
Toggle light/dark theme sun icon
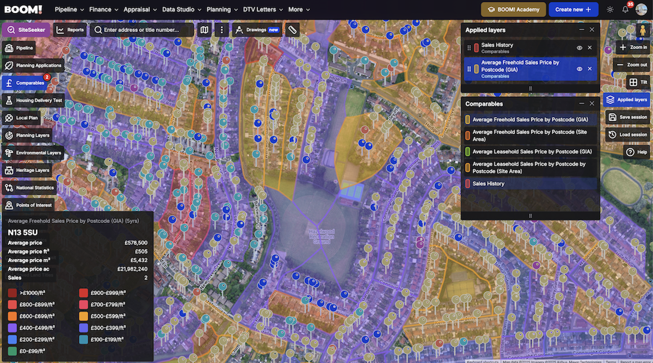coord(610,10)
